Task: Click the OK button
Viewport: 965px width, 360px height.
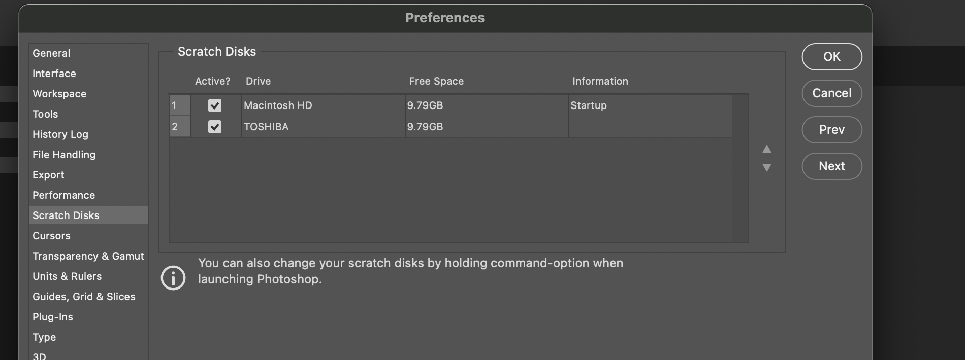Action: tap(831, 57)
